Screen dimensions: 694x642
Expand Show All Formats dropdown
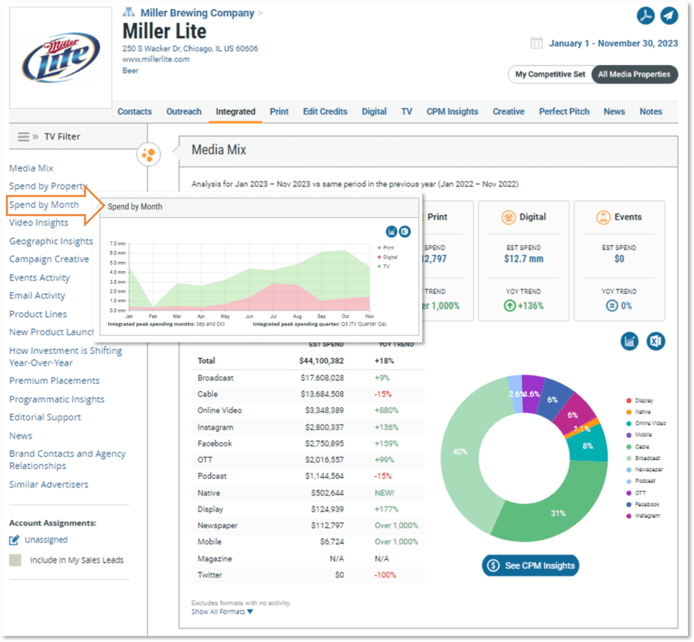(222, 612)
